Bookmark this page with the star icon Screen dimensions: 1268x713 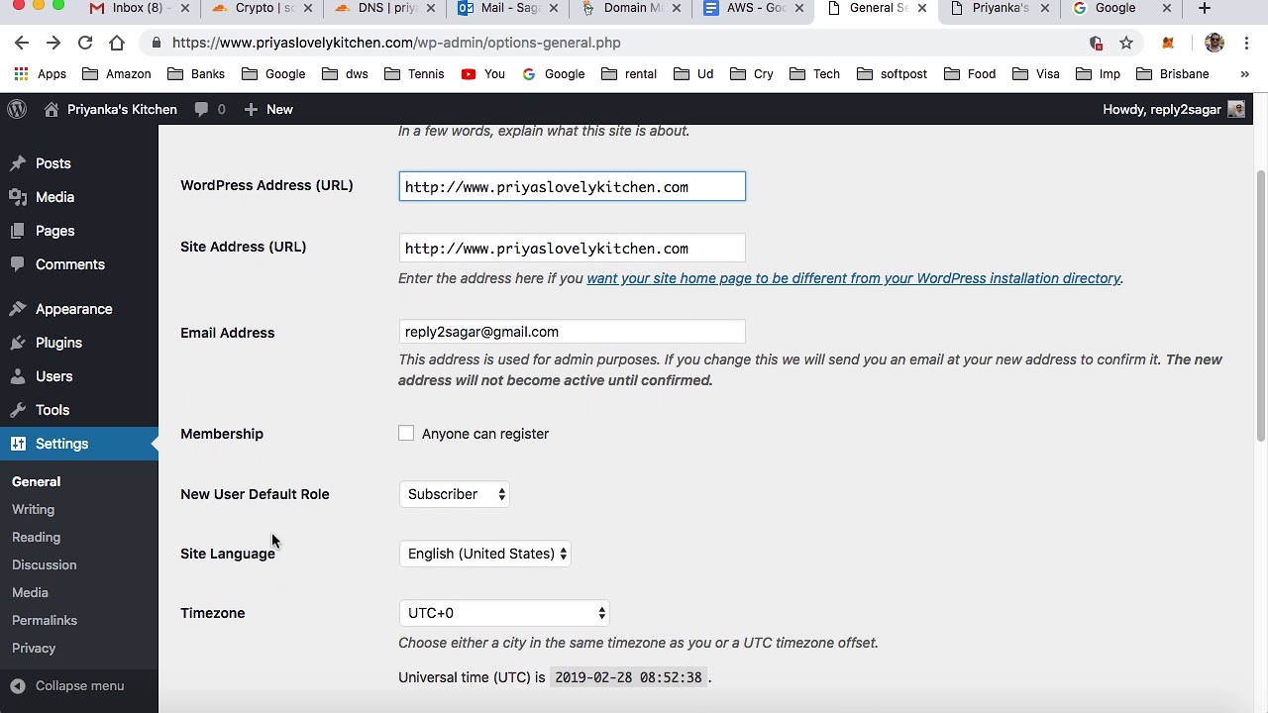point(1126,43)
